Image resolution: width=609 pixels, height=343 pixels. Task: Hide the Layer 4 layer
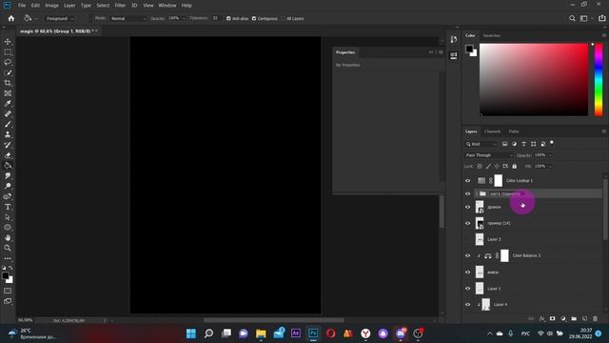pos(467,305)
